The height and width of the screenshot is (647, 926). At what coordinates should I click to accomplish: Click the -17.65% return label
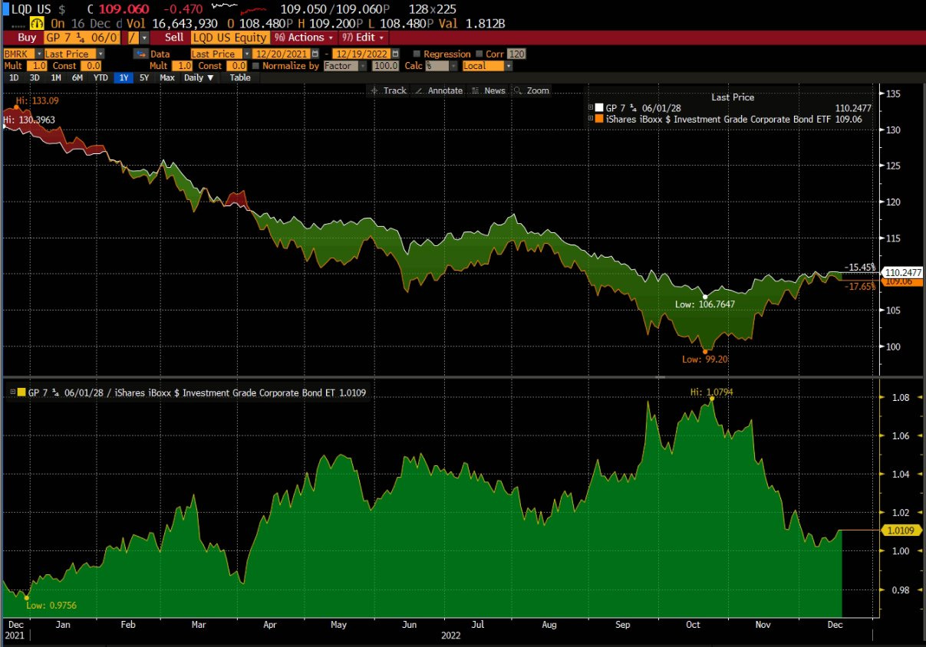tap(859, 287)
